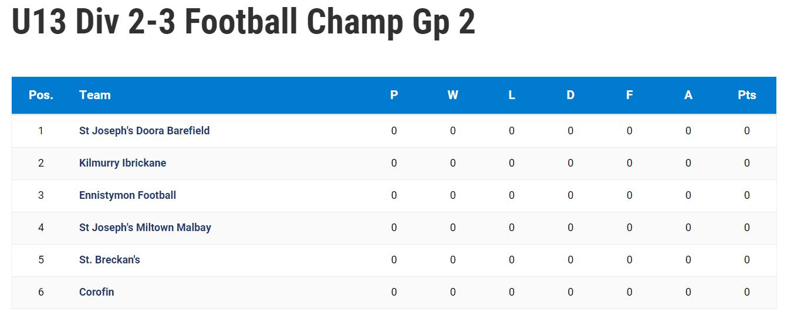Click the W (wins) column header

pos(453,95)
